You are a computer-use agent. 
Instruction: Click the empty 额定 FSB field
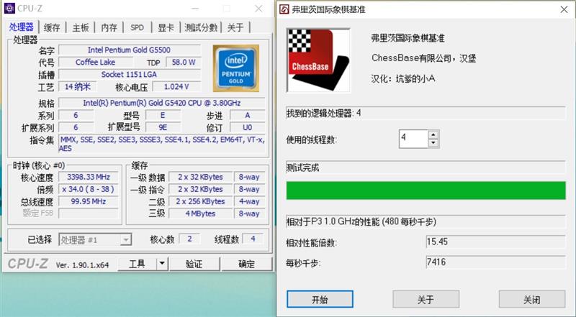click(x=88, y=213)
